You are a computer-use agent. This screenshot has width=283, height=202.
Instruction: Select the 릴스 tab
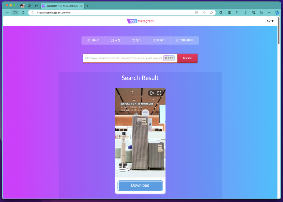click(137, 40)
